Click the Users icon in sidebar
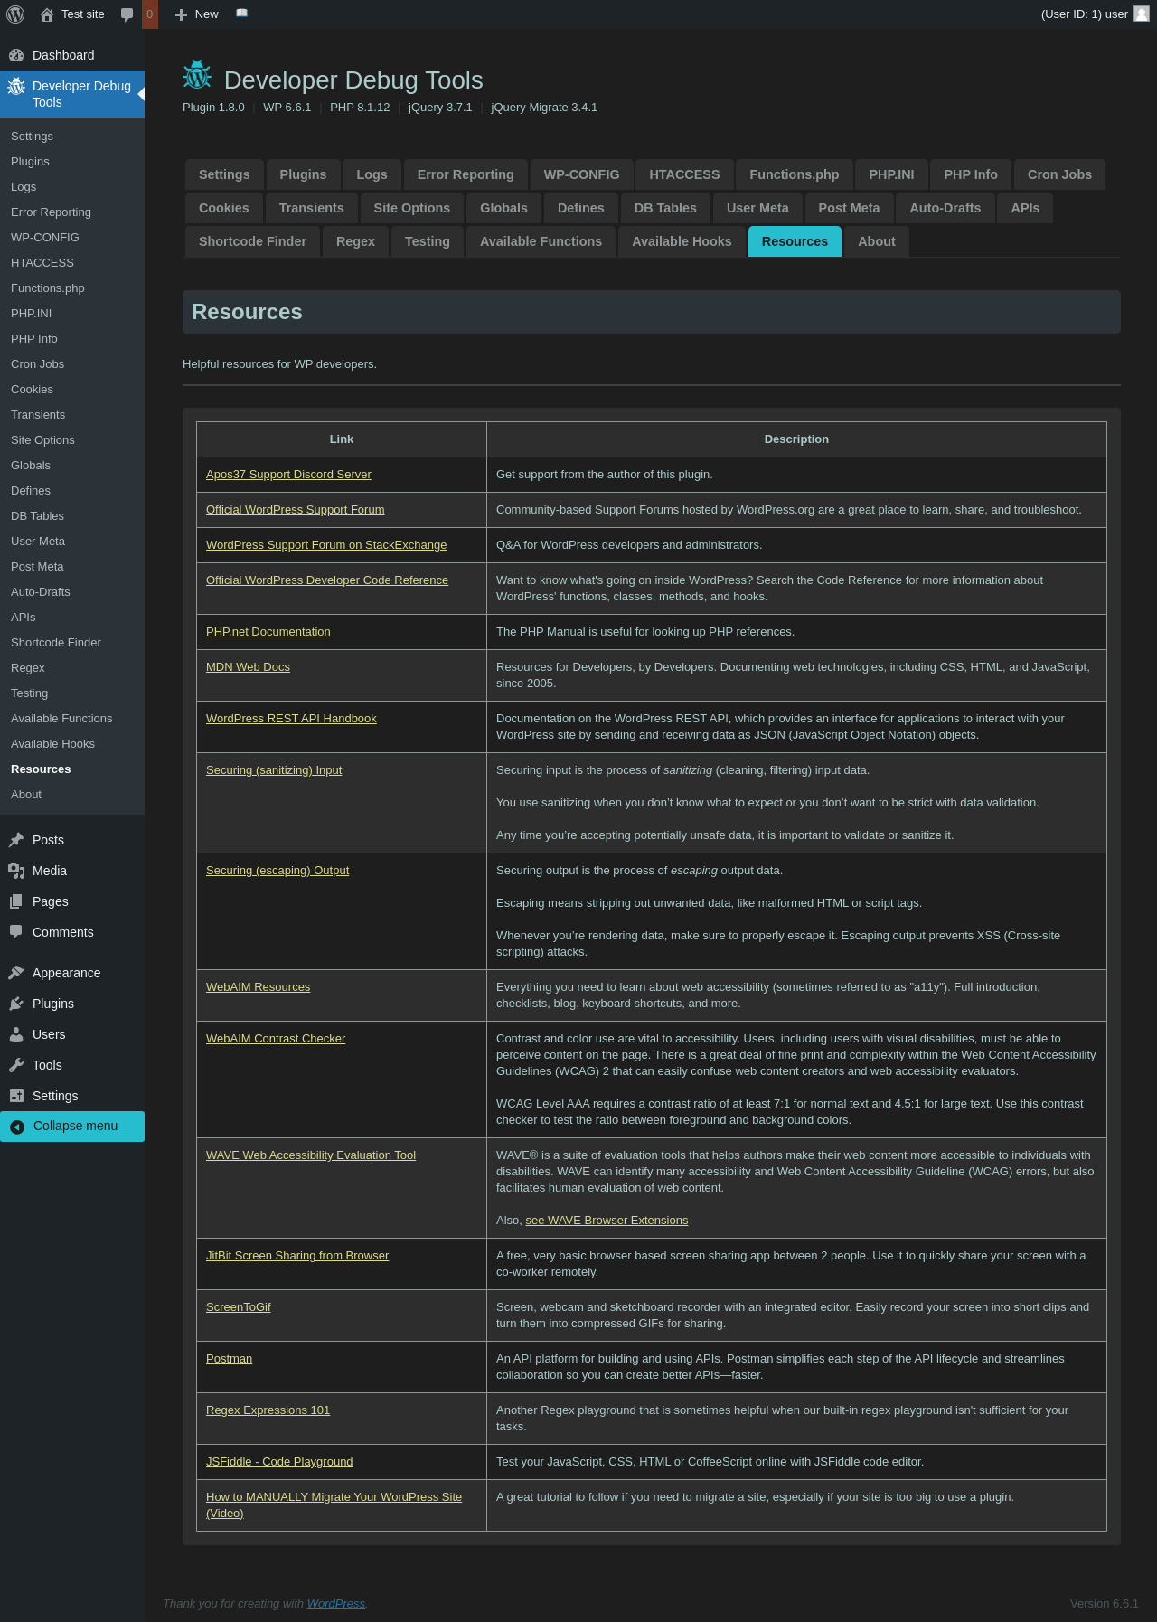 coord(16,1034)
